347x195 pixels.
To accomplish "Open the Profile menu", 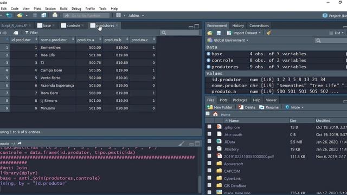I will point(90,9).
